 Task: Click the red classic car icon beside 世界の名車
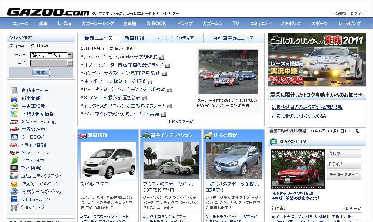point(14,129)
